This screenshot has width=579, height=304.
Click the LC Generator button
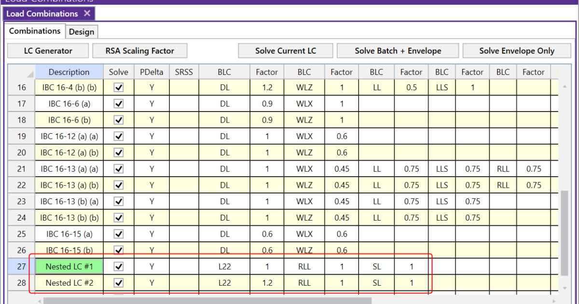click(x=47, y=50)
